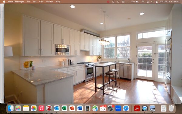Open the Notes app in the Dock
This screenshot has width=182, height=114.
coord(26,109)
